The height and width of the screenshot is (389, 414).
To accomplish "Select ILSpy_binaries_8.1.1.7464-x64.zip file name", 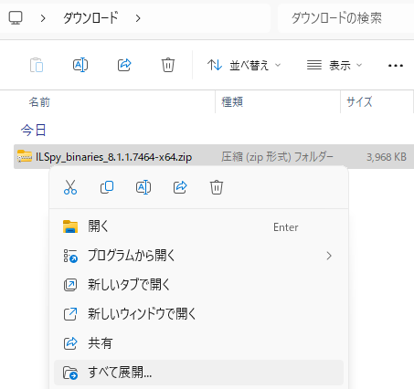I will 114,157.
